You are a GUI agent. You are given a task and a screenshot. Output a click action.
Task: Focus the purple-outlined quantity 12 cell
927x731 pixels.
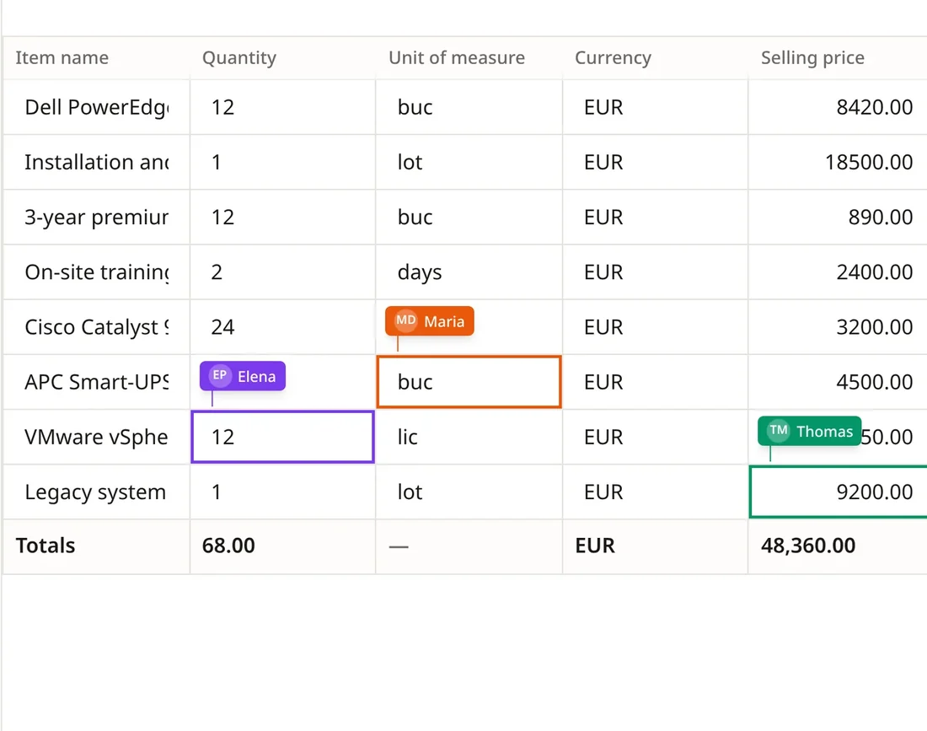point(282,437)
